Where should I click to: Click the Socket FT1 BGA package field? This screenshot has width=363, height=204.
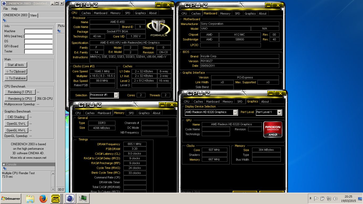point(117,32)
